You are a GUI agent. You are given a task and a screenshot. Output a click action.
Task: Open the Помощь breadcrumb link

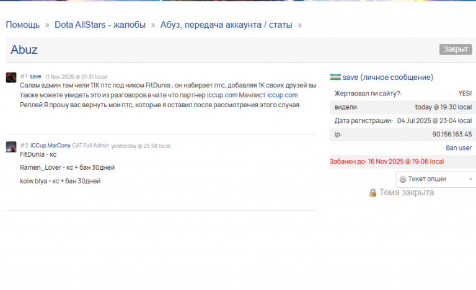click(x=23, y=25)
